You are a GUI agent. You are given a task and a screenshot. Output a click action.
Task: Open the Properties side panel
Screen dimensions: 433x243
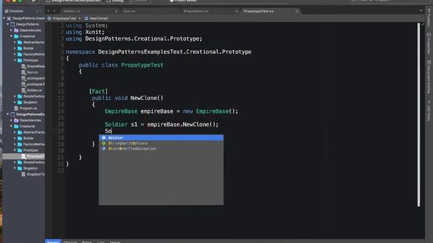point(428,43)
